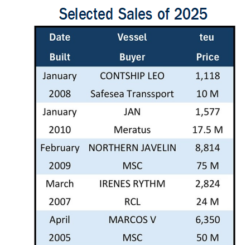Select the CONTSHIP LEO vessel cell
This screenshot has height=245, width=251.
point(132,76)
